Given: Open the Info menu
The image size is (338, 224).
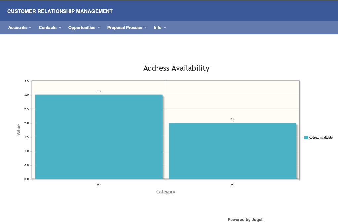Looking at the screenshot, I should point(158,28).
